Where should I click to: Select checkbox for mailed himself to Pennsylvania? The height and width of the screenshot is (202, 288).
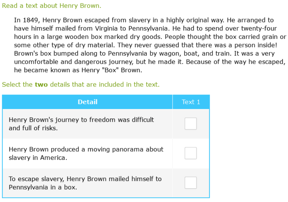coord(191,183)
